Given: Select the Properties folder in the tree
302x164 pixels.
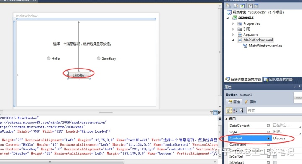Looking at the screenshot, I should [x=249, y=23].
